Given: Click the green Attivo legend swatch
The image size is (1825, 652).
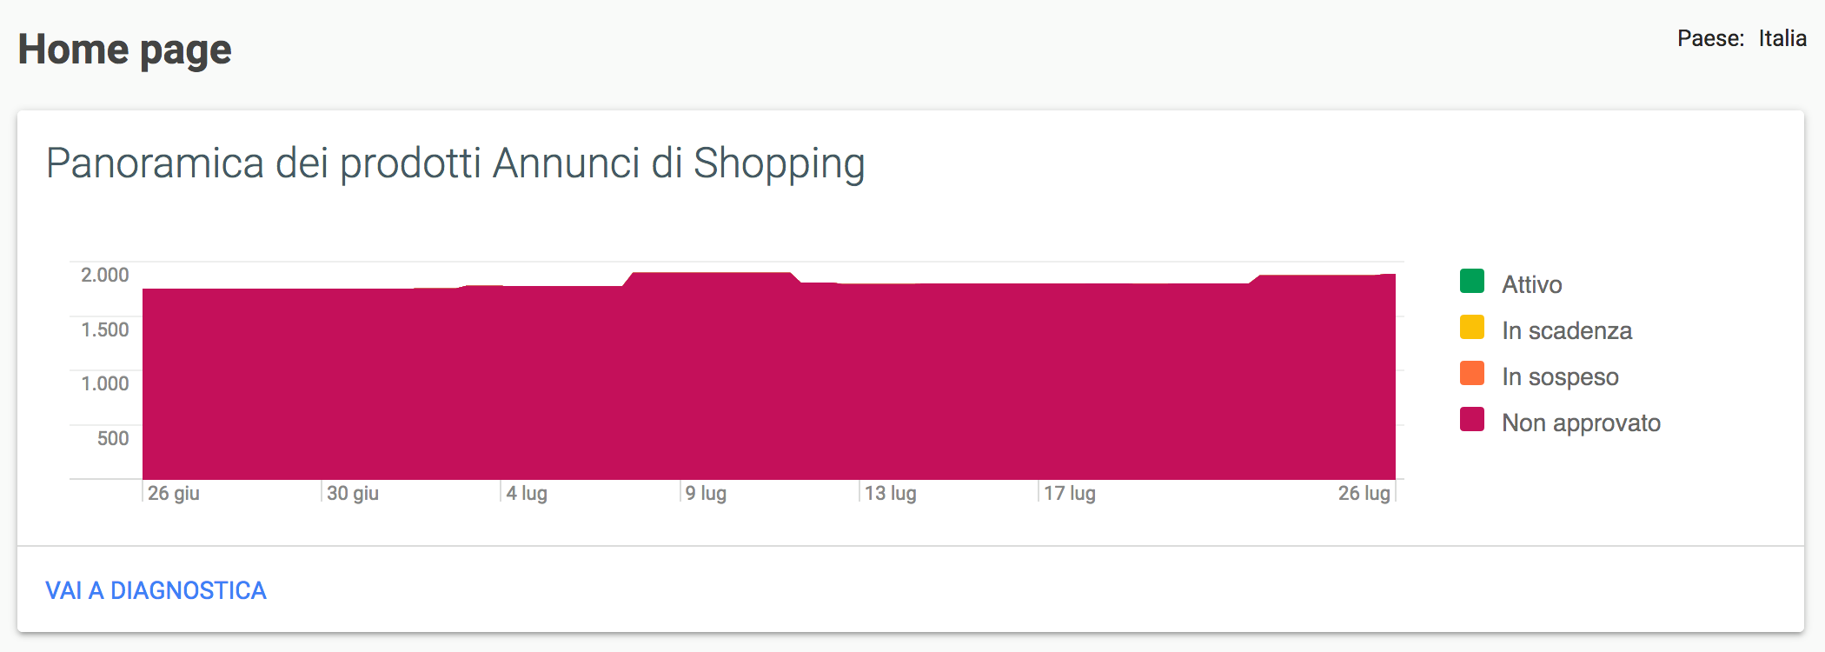Looking at the screenshot, I should [x=1472, y=282].
